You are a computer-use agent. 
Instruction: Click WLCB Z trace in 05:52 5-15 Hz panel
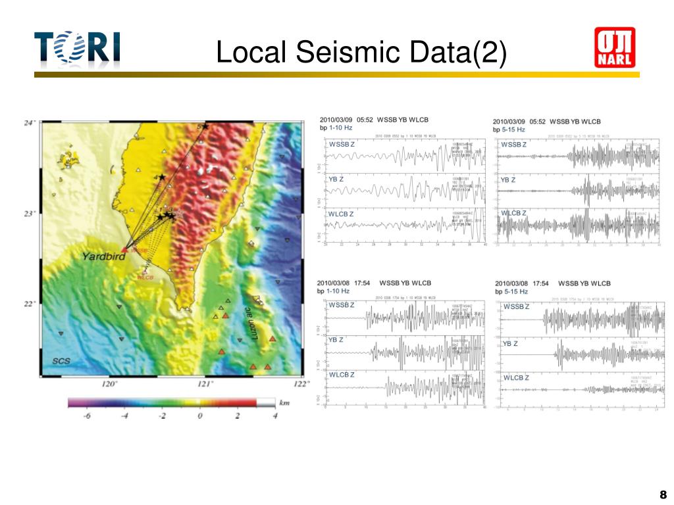578,226
